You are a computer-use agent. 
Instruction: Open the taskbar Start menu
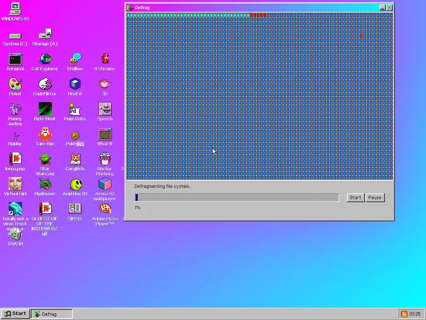(x=15, y=314)
